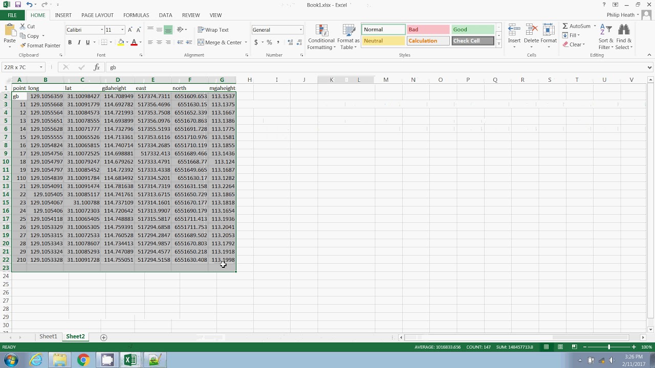Apply the Bad cell style
655x368 pixels.
point(428,30)
